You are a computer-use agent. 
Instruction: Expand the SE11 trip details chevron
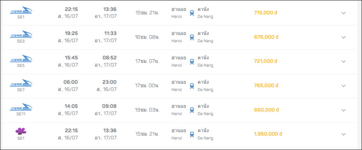[344, 110]
